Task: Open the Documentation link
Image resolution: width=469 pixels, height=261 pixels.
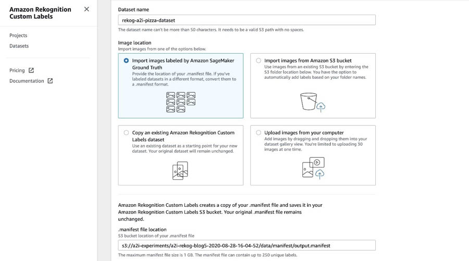Action: coord(27,81)
